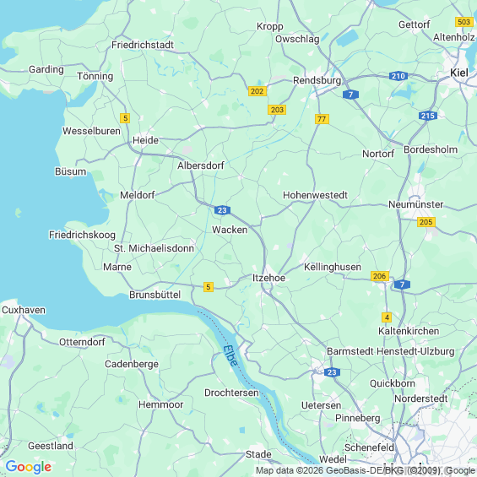Image resolution: width=477 pixels, height=477 pixels.
Task: Click the Wacken place label
Action: (x=230, y=230)
